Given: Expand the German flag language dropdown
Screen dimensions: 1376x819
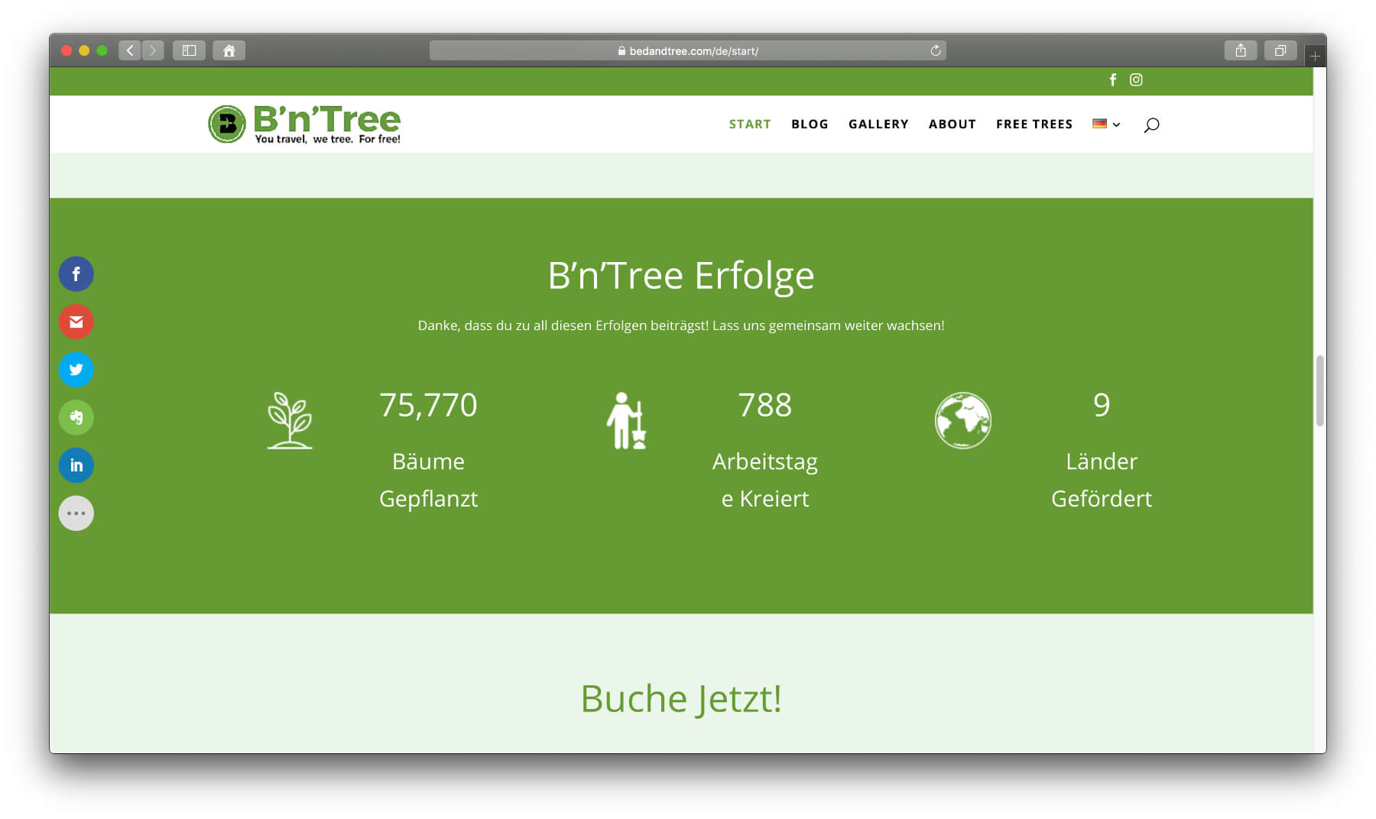Looking at the screenshot, I should [1105, 125].
